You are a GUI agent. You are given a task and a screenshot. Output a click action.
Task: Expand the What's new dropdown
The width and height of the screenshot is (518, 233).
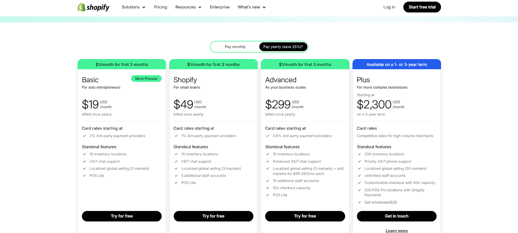click(252, 7)
